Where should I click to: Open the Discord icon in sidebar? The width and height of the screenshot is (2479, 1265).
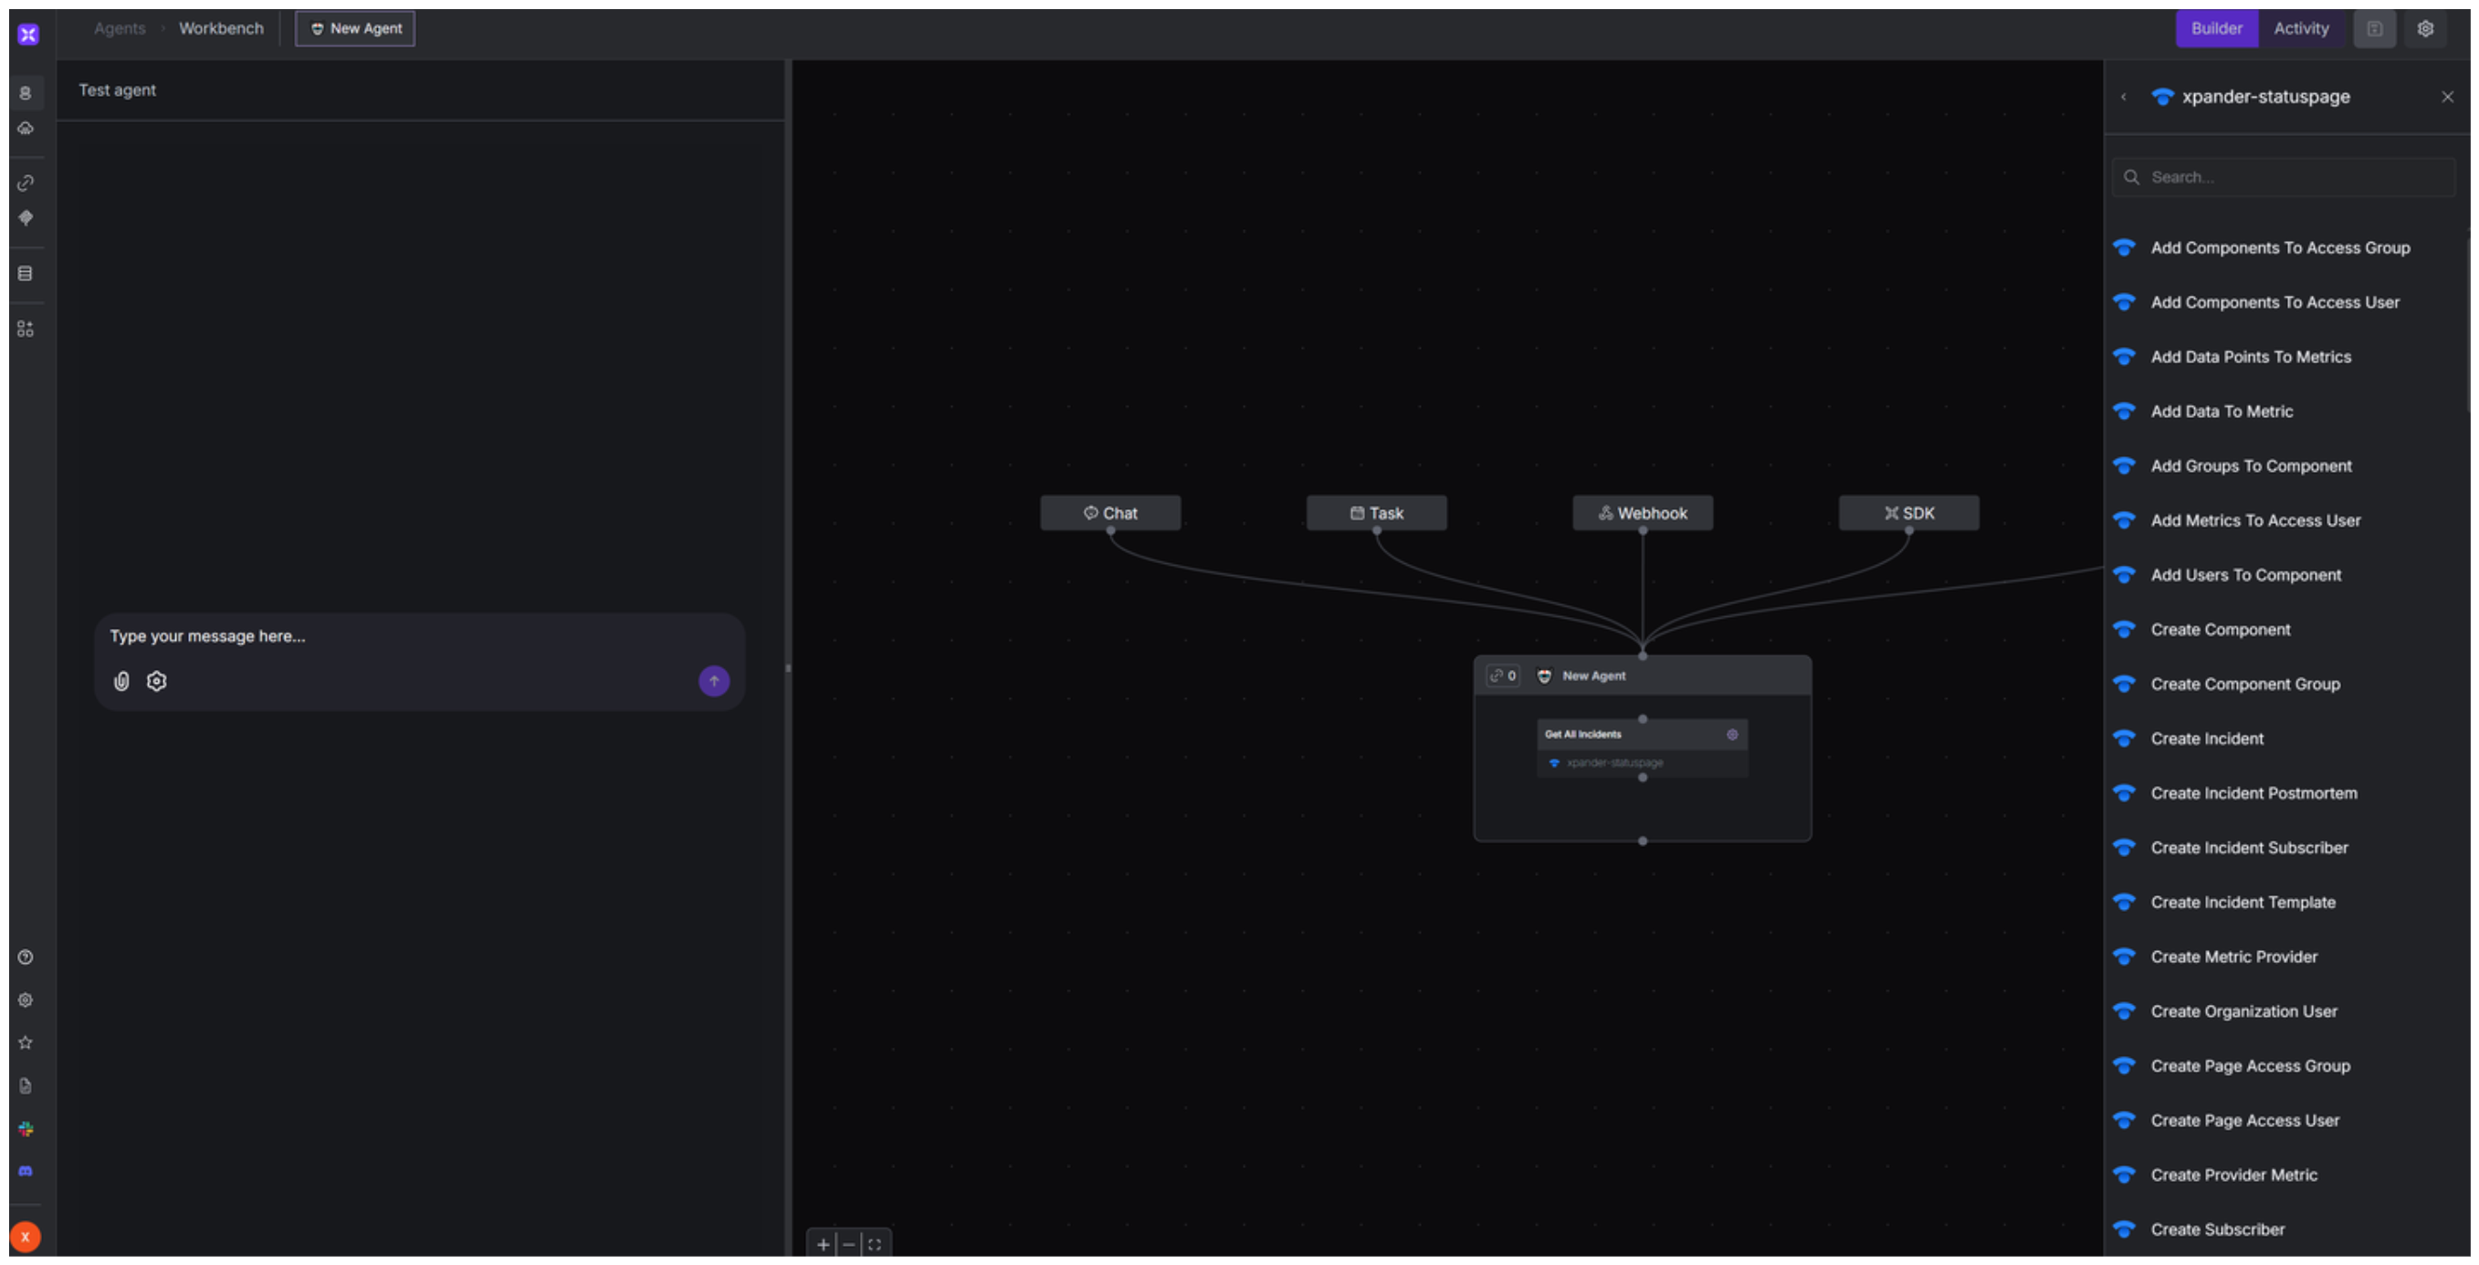[26, 1171]
